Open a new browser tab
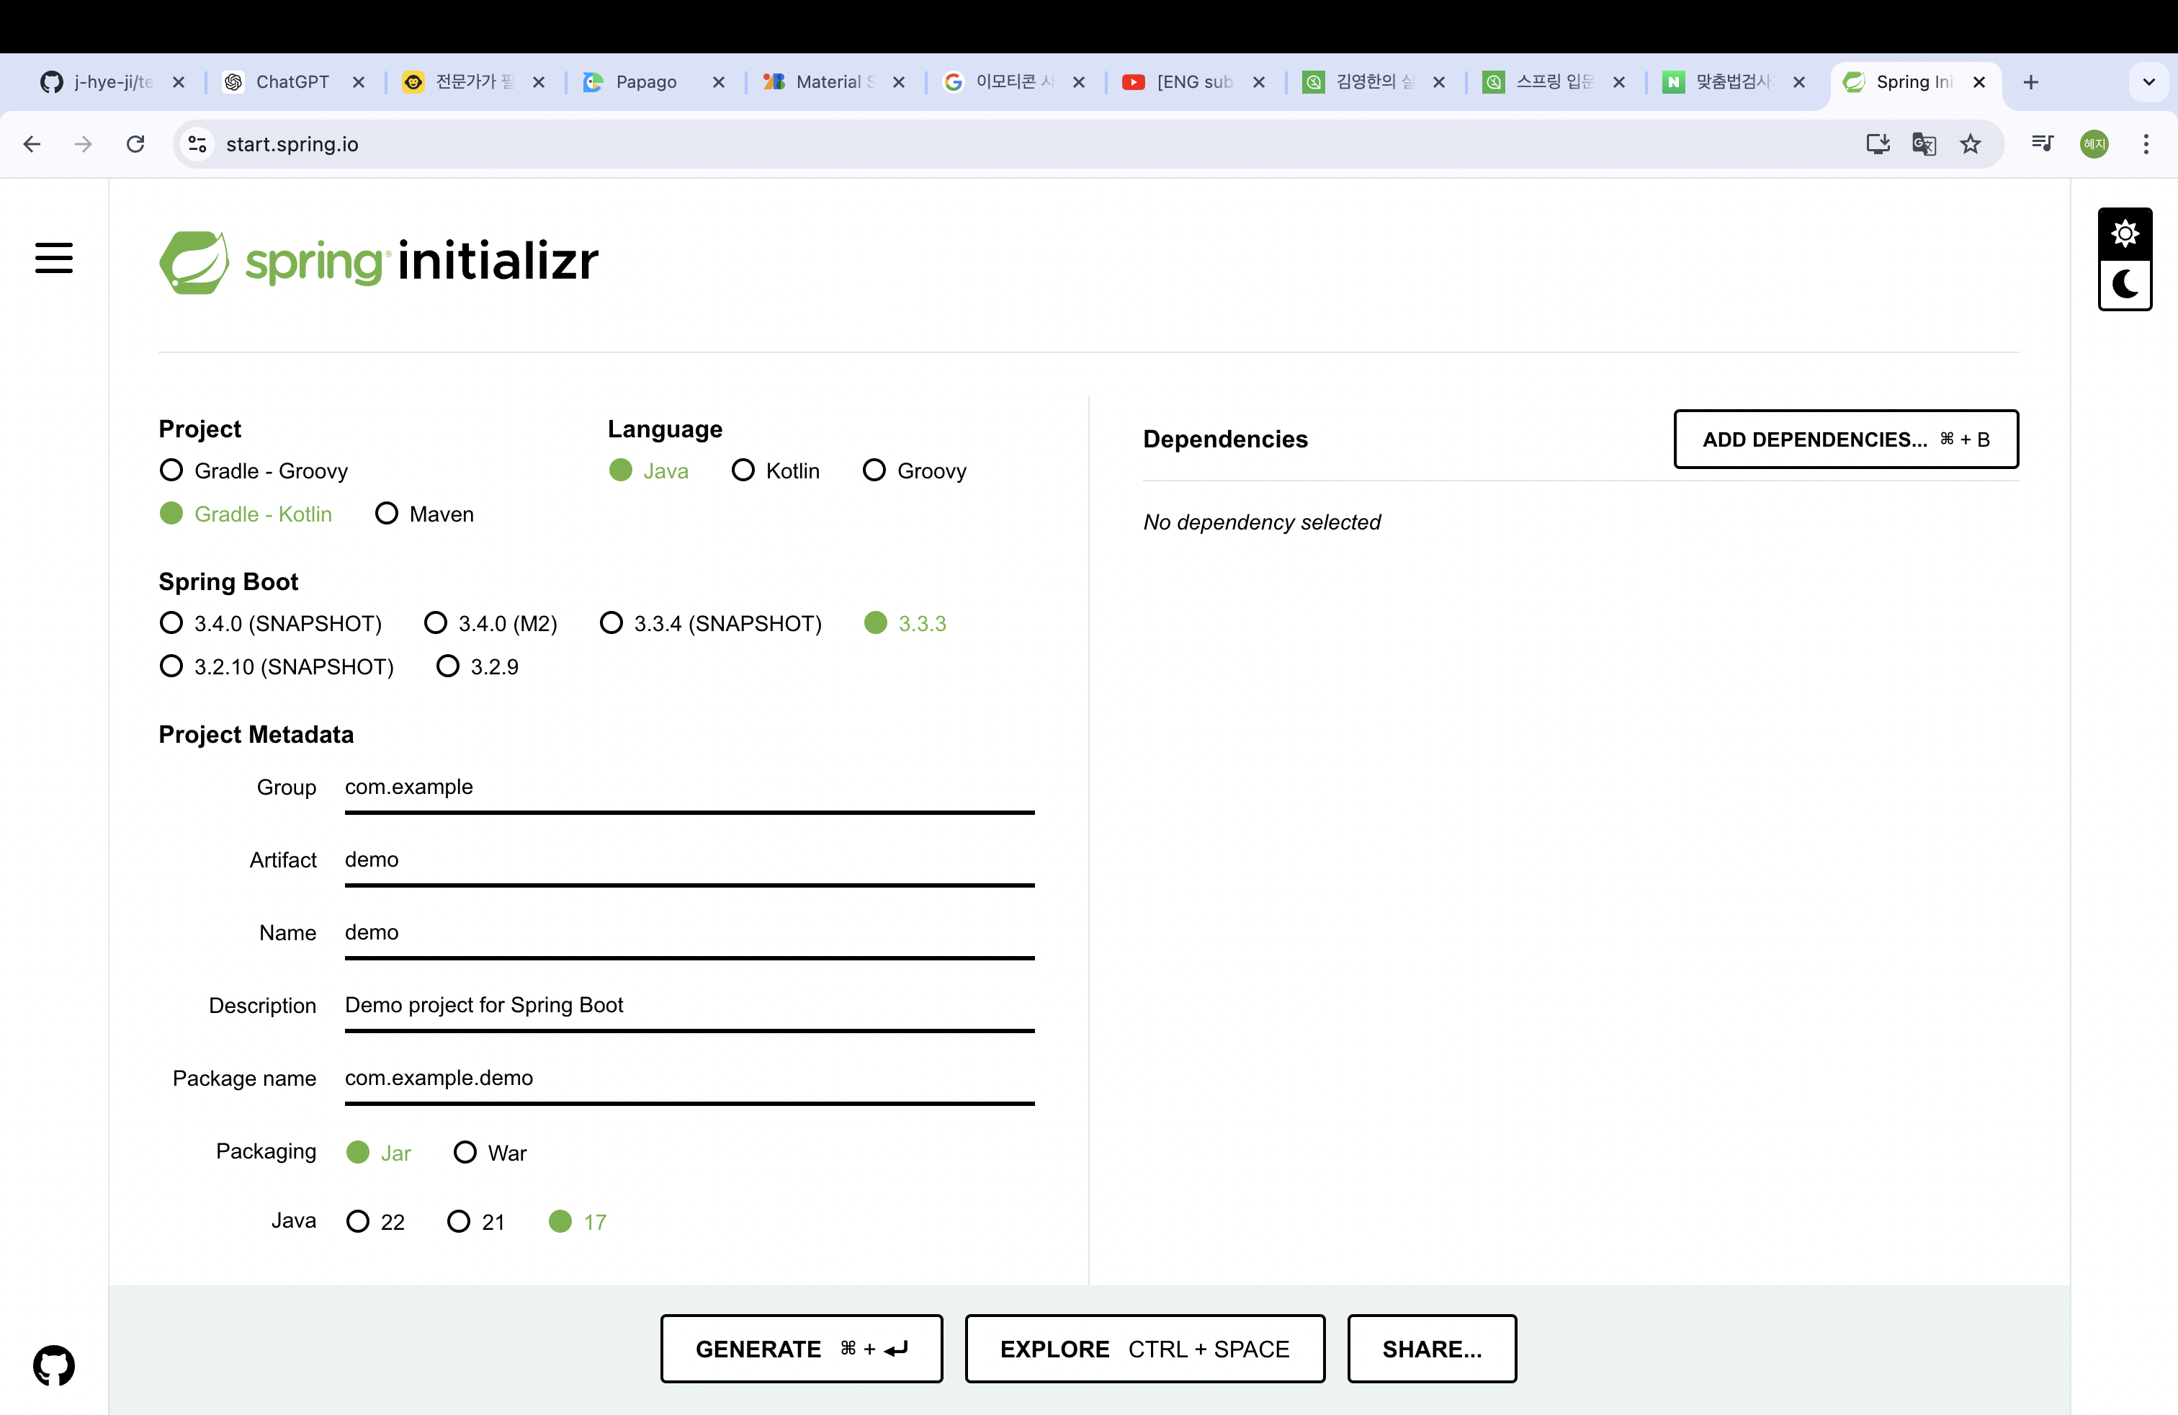The image size is (2178, 1415). pyautogui.click(x=2030, y=82)
